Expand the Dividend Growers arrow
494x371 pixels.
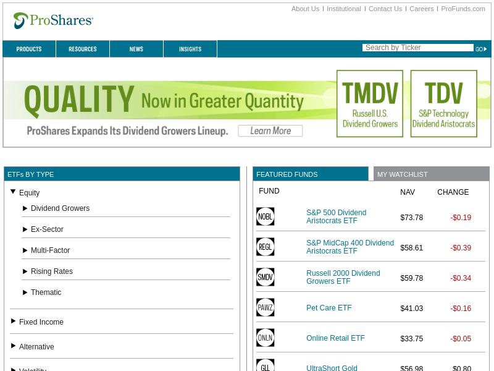point(25,208)
